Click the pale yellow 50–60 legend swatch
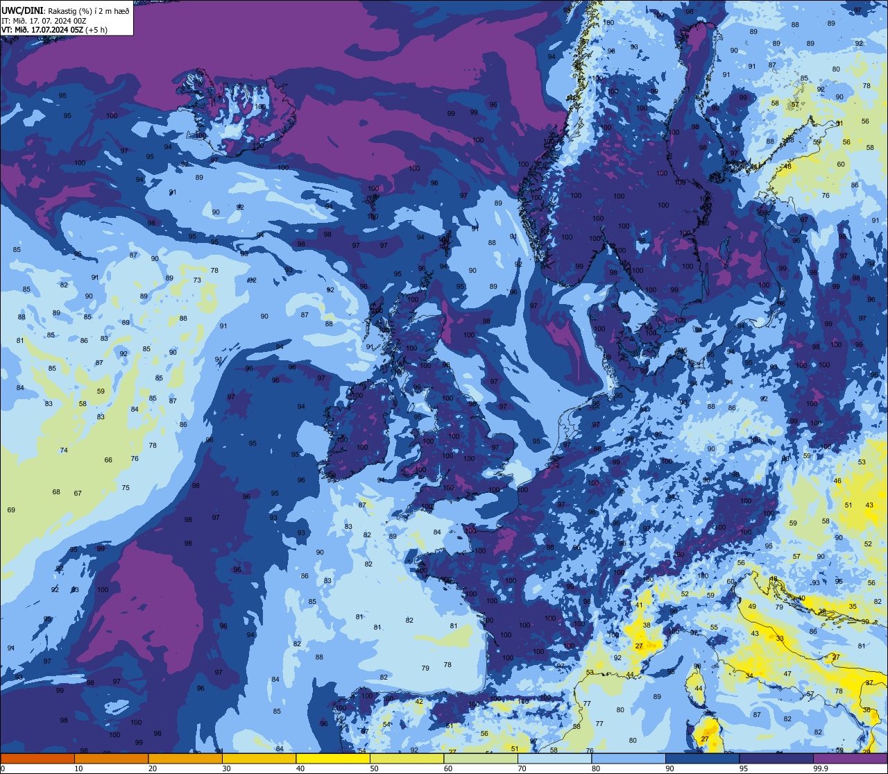 (407, 758)
